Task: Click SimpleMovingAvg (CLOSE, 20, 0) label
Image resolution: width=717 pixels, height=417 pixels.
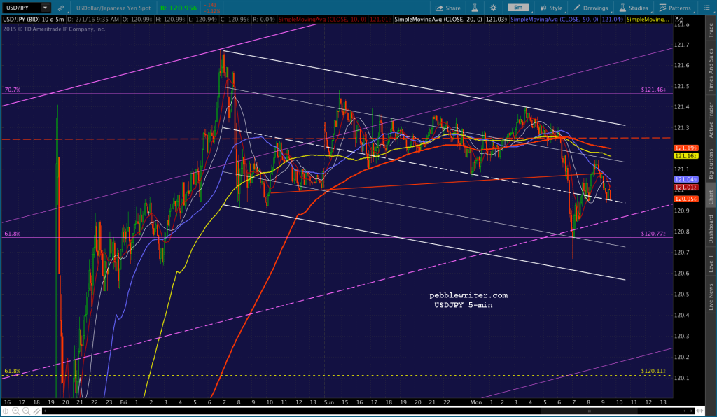Action: click(x=438, y=19)
